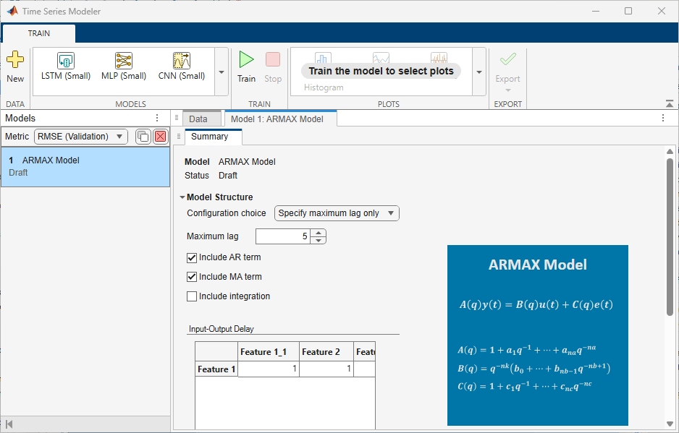Open document area three-dot options menu
The image size is (679, 433).
(663, 118)
